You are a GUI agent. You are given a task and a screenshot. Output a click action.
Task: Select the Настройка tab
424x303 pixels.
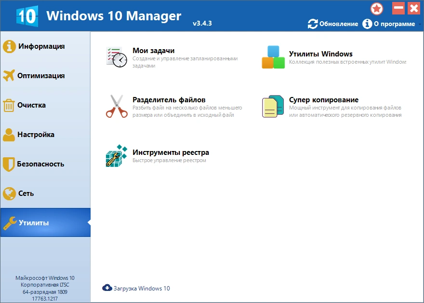(45, 135)
